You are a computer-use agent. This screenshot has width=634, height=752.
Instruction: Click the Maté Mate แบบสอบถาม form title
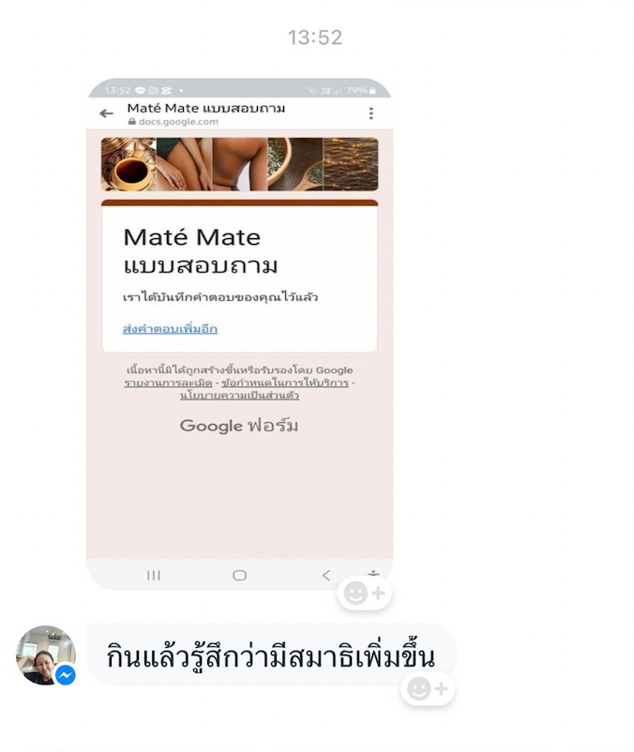click(x=201, y=251)
